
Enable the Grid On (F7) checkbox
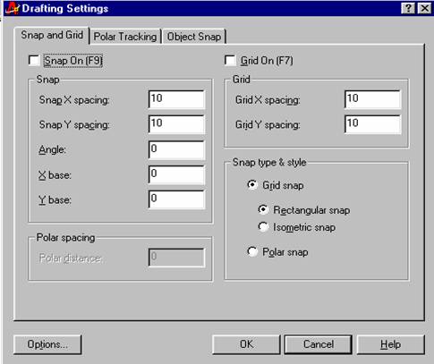pos(230,61)
